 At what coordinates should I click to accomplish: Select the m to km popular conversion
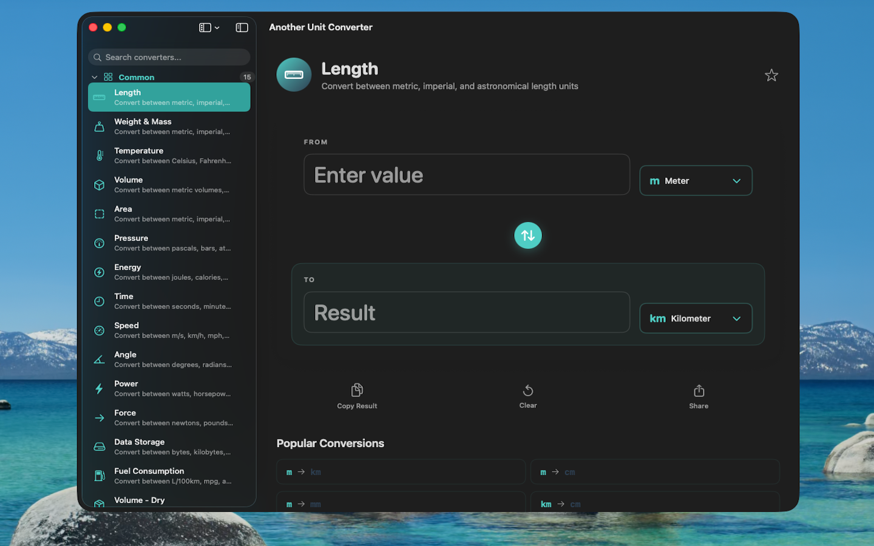click(401, 471)
